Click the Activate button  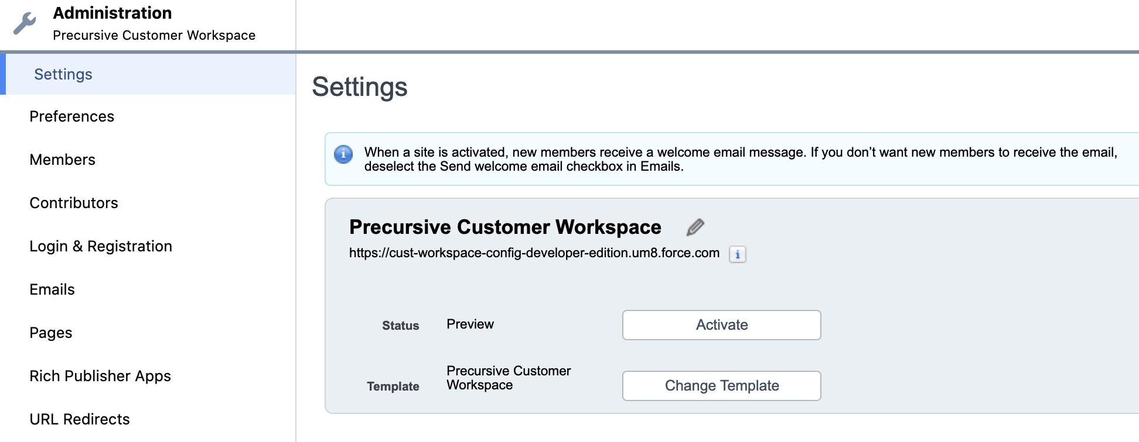point(721,325)
